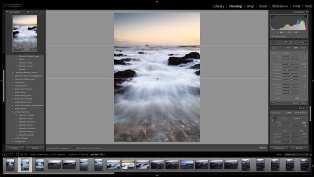This screenshot has width=314, height=177.
Task: Hide the filmstrip with bottom arrow
Action: tap(157, 176)
